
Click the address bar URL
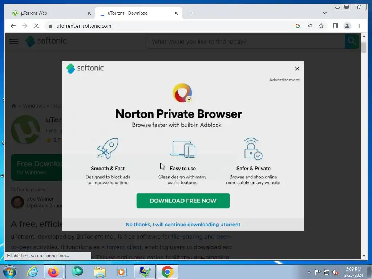point(84,26)
